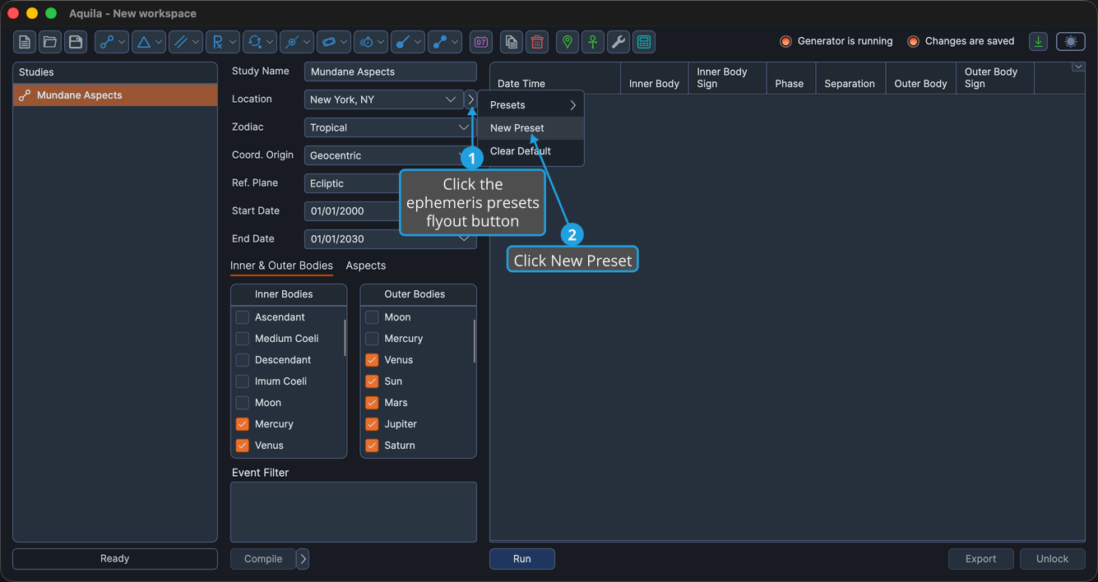The height and width of the screenshot is (582, 1098).
Task: Uncheck Venus in Inner Bodies
Action: 242,446
